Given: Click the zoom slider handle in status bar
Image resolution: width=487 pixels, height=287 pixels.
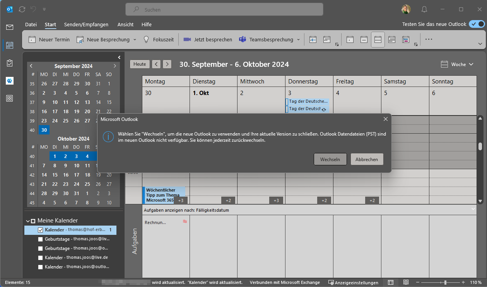Looking at the screenshot, I should (446, 283).
